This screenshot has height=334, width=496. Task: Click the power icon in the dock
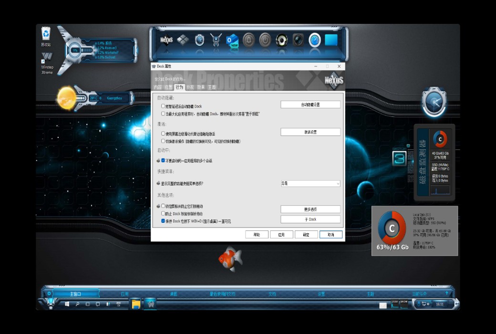[264, 41]
